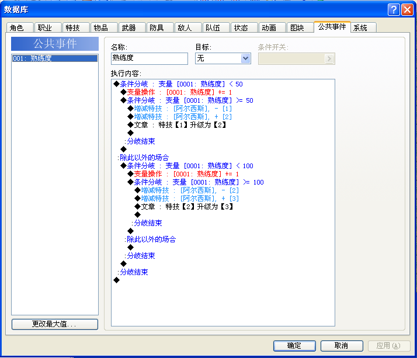The image size is (417, 358).
Task: Switch to the 敌人 tab
Action: pos(188,27)
